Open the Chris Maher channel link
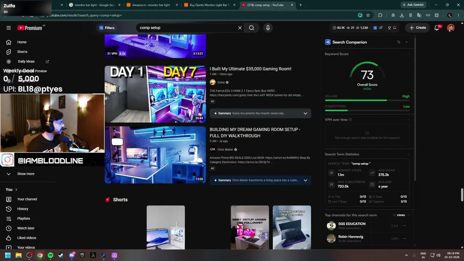Viewport: 464px width, 261px height. [225, 149]
